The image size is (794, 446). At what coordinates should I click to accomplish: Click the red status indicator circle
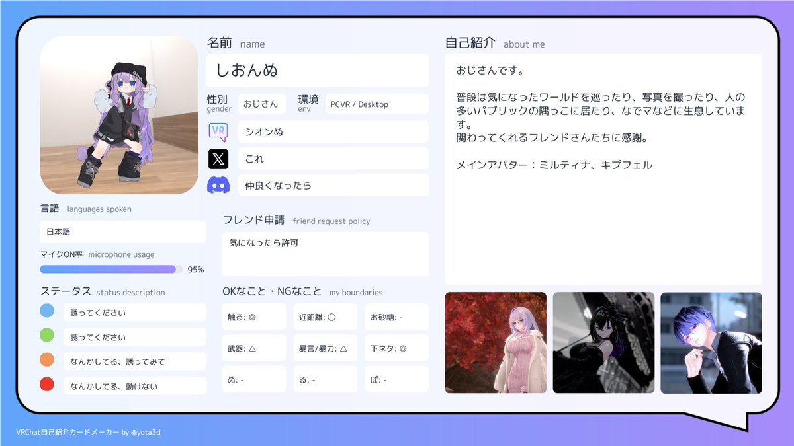(x=47, y=385)
